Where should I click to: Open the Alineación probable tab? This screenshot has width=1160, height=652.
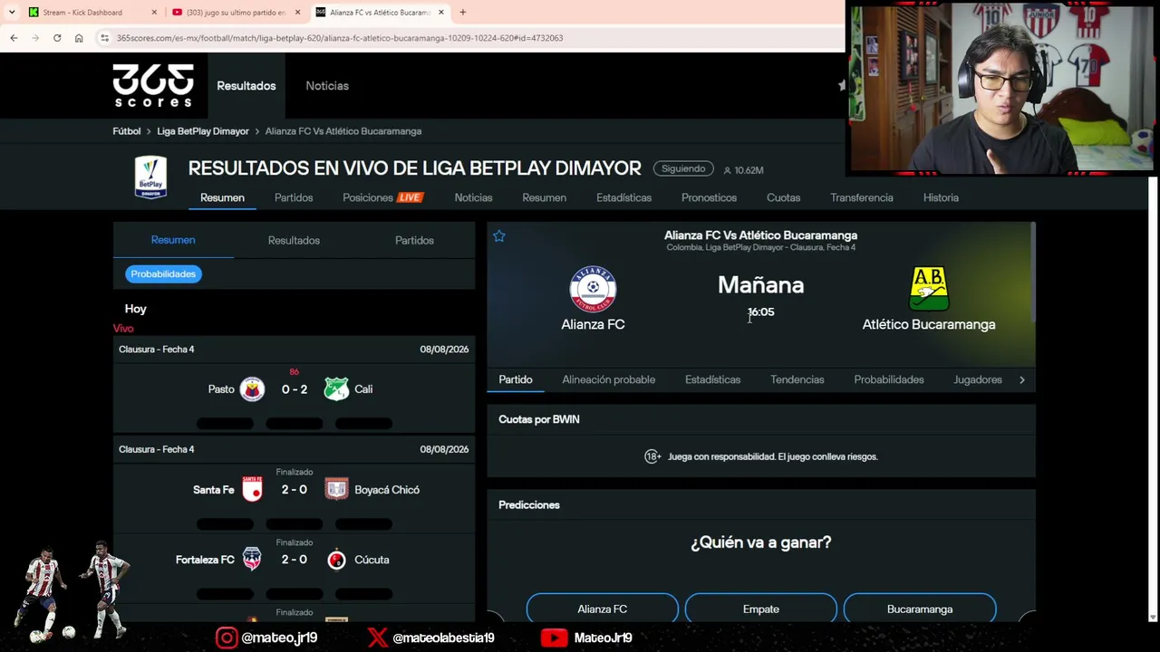tap(609, 379)
